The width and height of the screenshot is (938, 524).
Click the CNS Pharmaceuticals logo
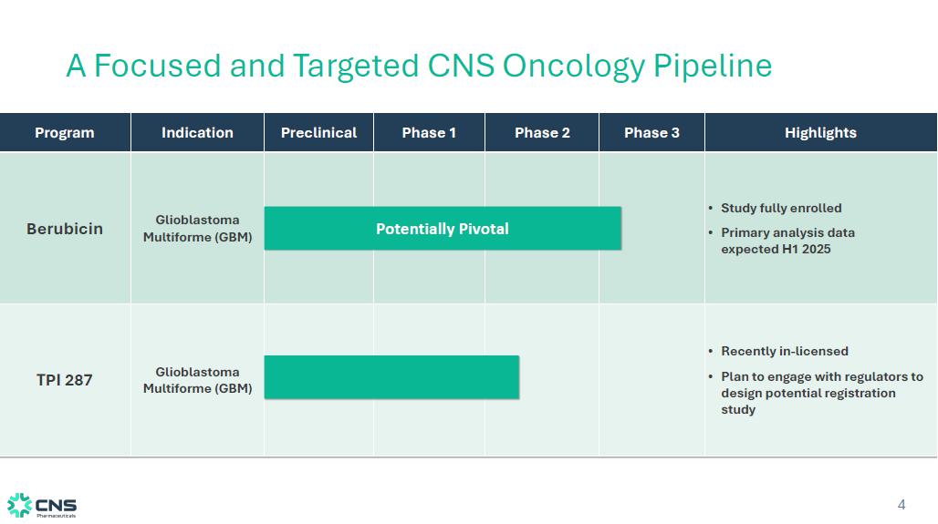point(42,505)
